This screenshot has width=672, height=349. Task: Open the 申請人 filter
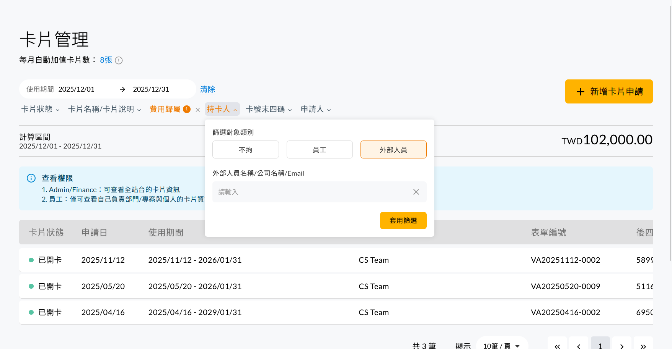point(316,109)
